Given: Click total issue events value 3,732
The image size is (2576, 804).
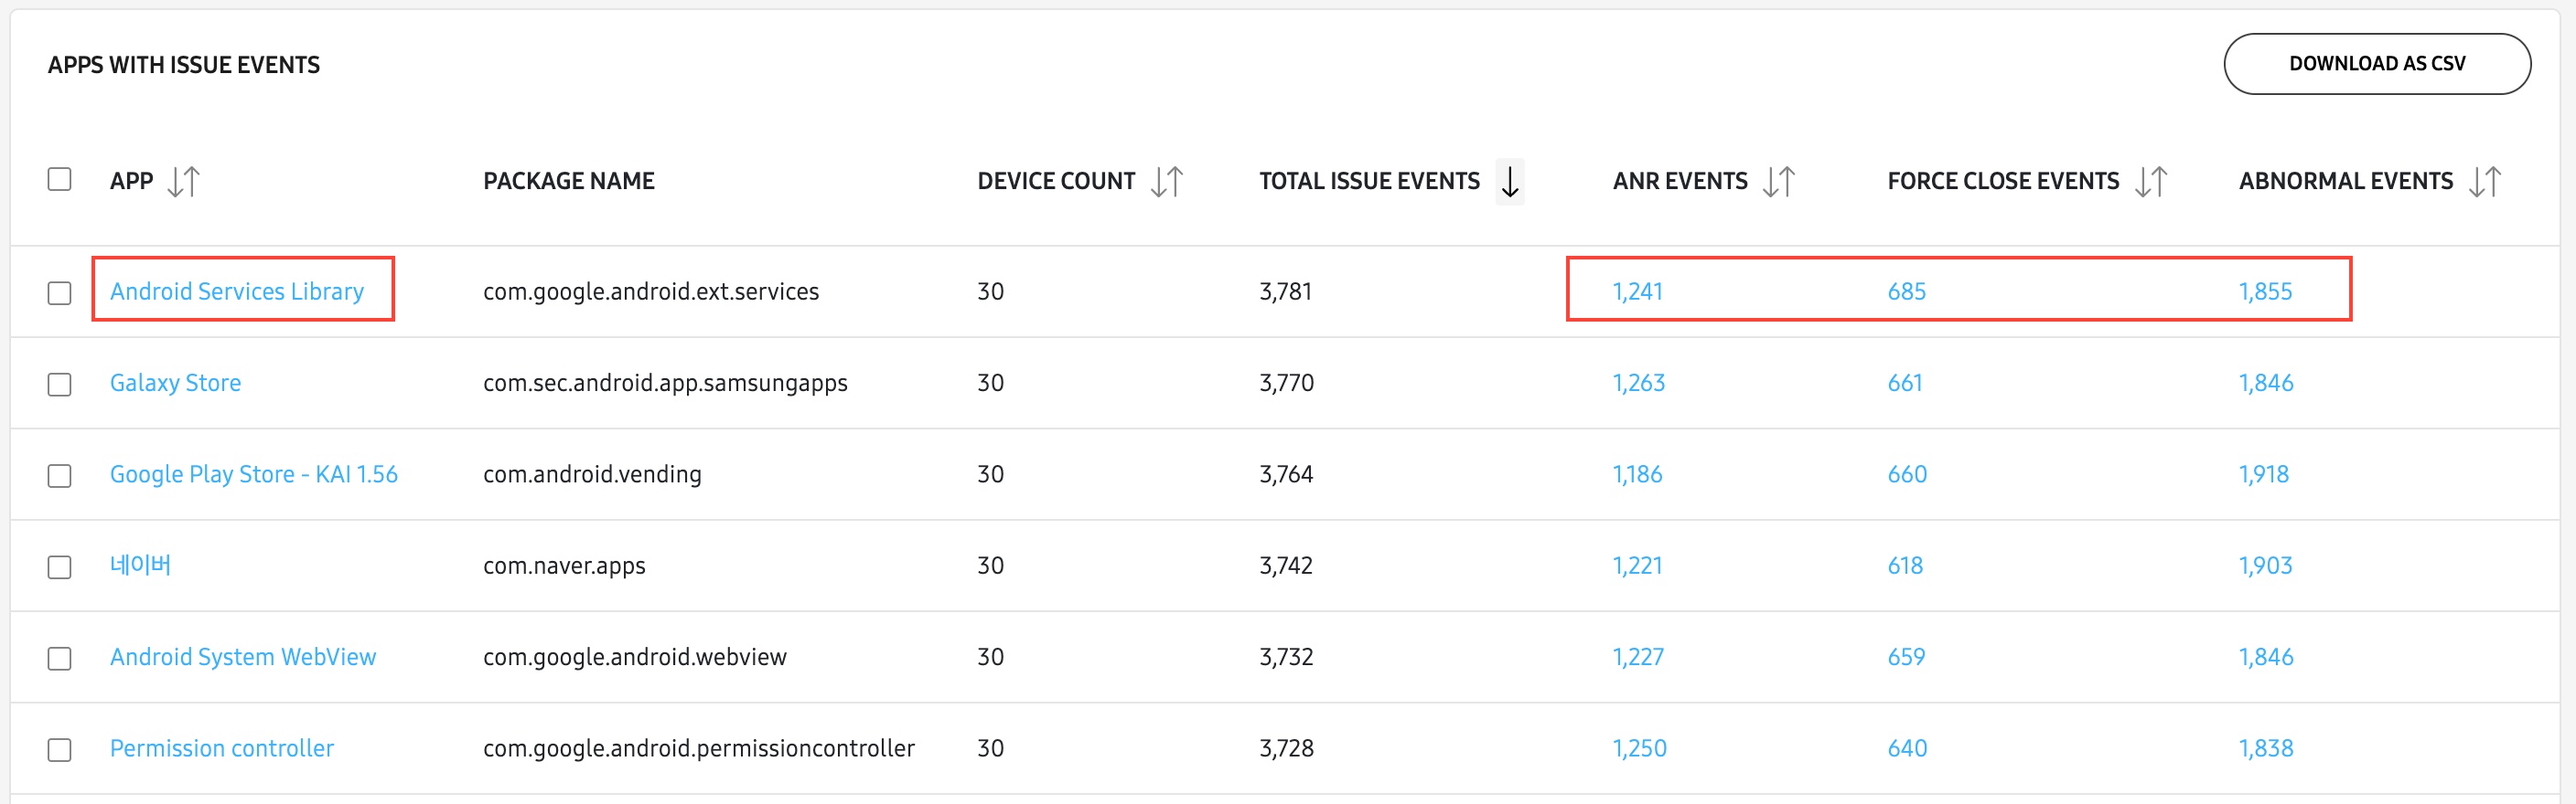Looking at the screenshot, I should click(x=1285, y=656).
